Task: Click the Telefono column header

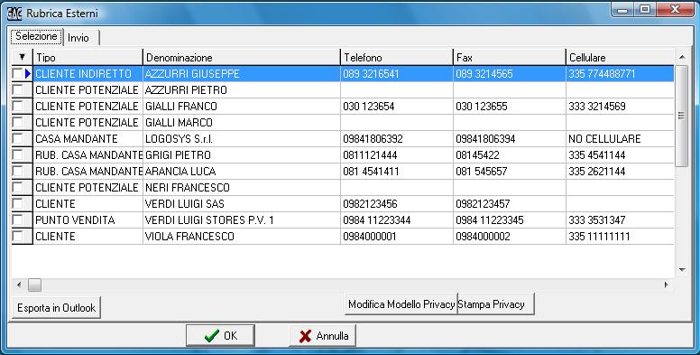Action: [x=397, y=57]
